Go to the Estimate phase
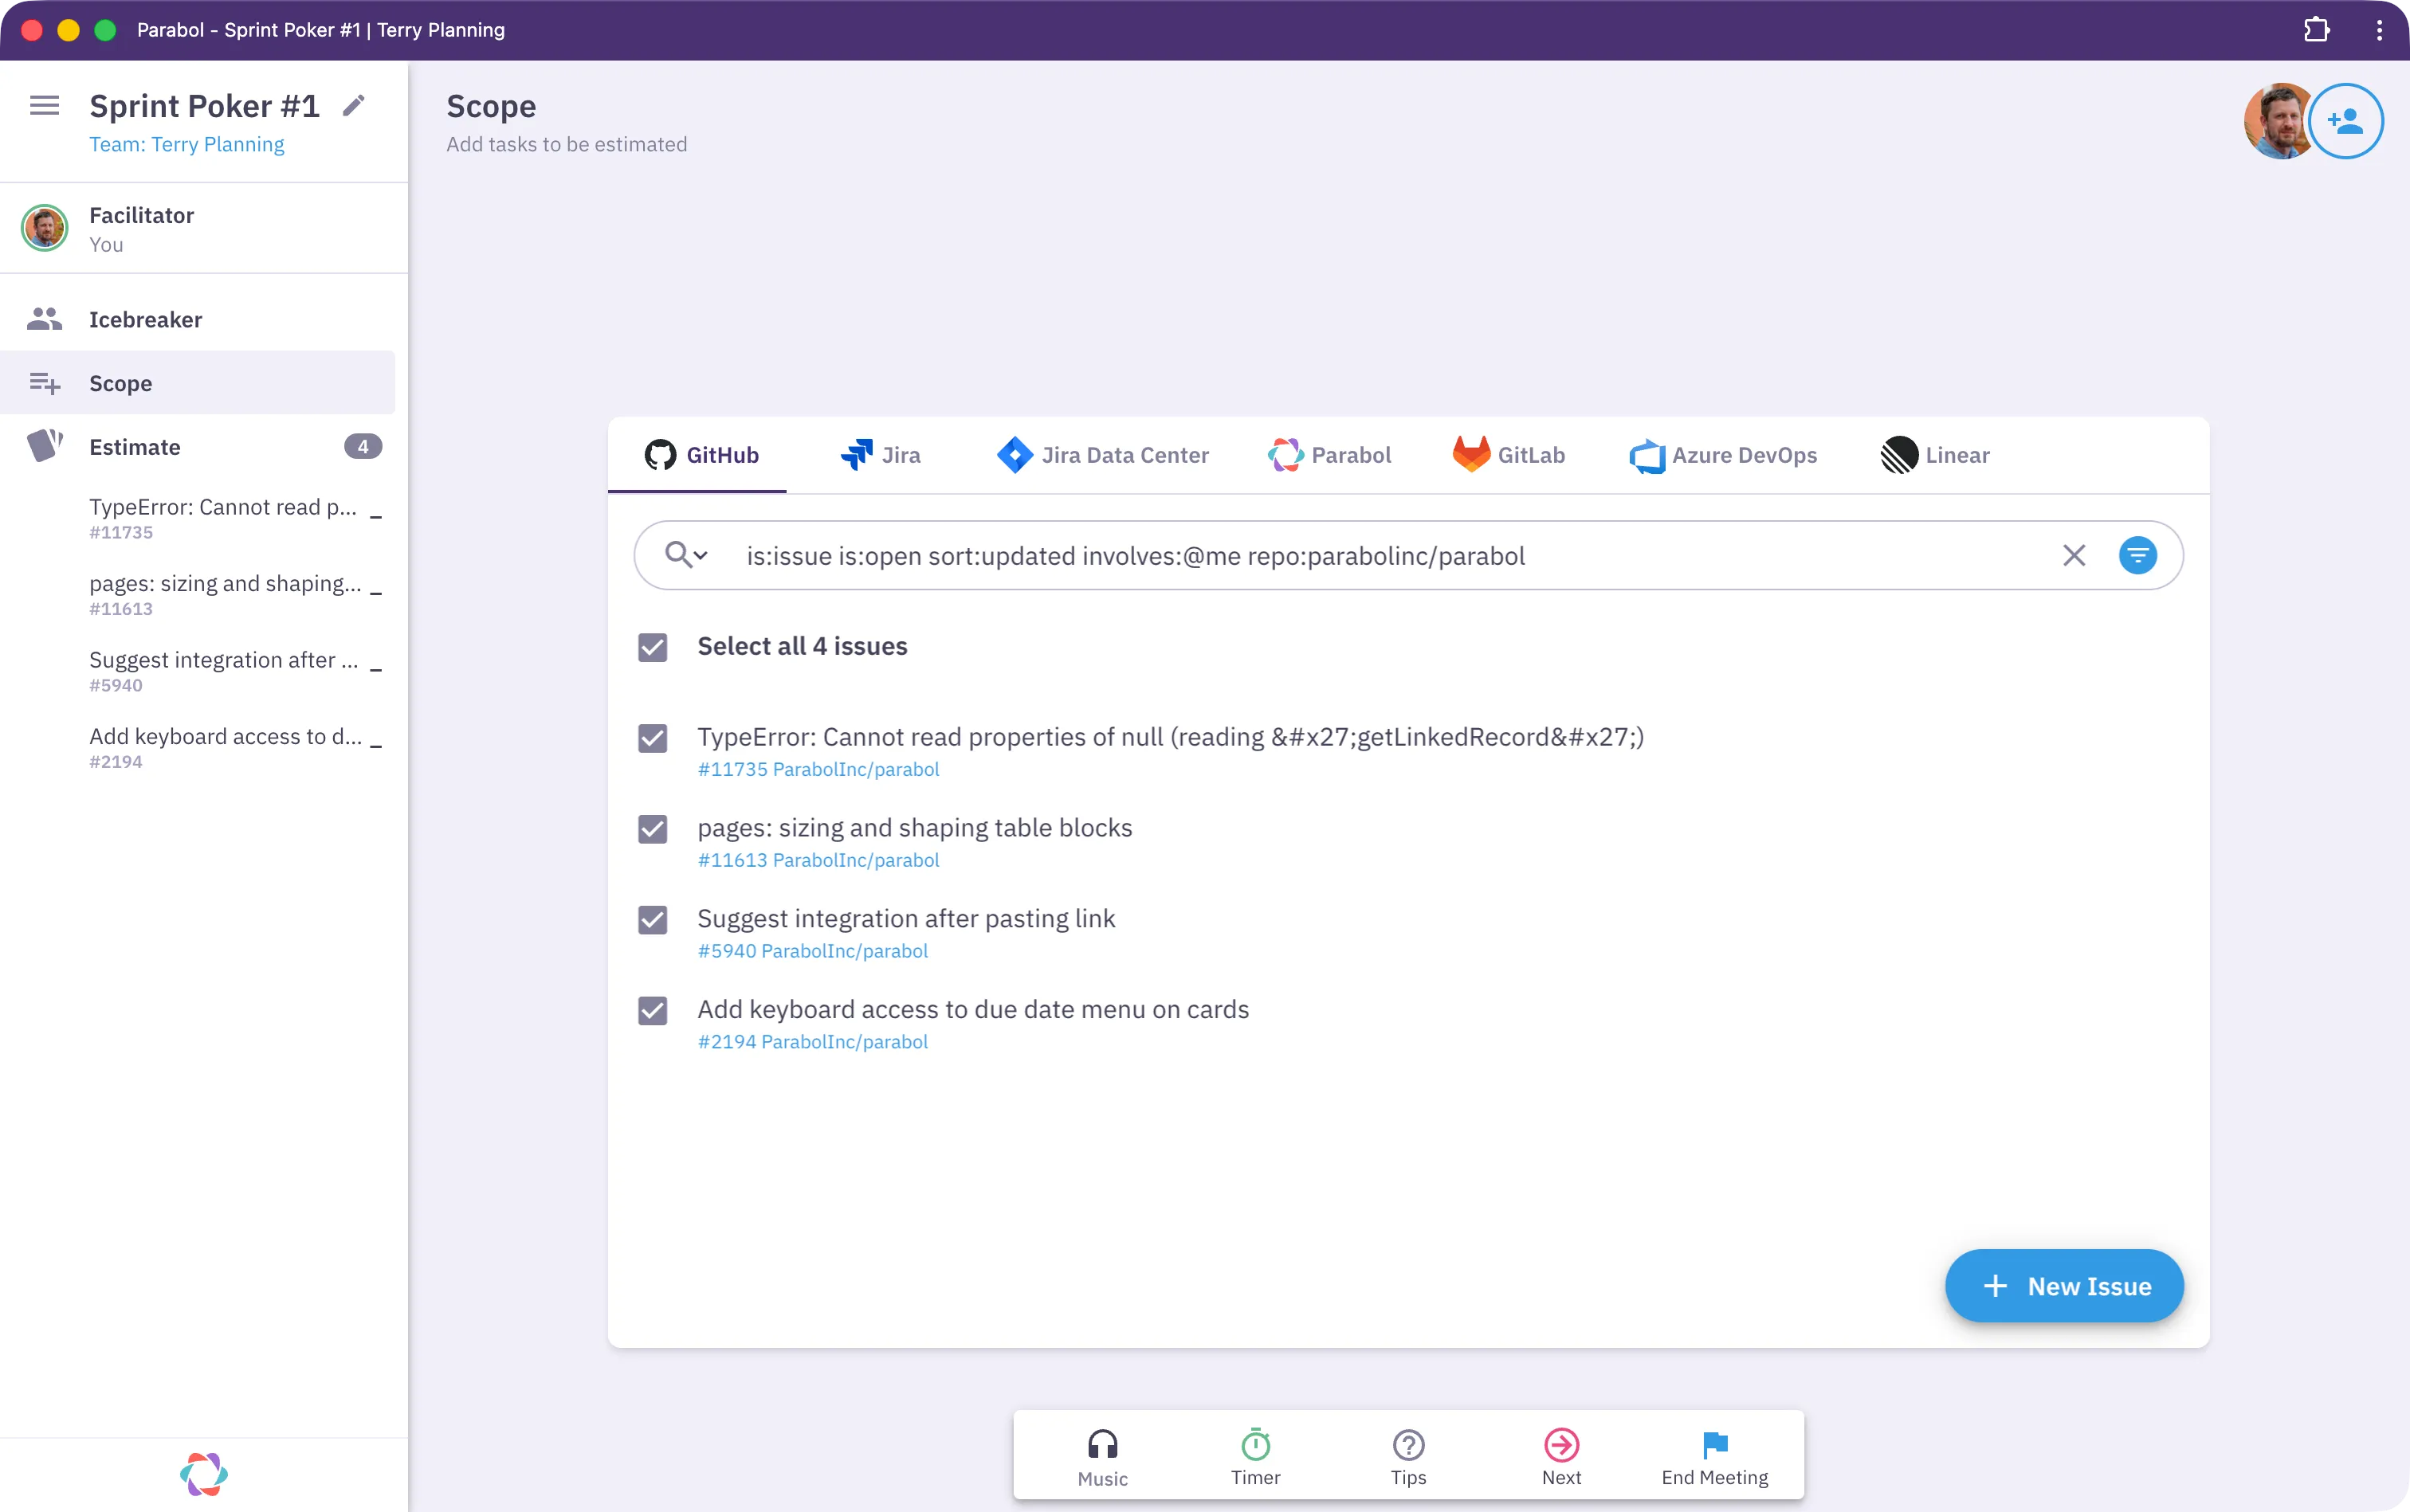Screen dimensions: 2410x1512 [198, 447]
